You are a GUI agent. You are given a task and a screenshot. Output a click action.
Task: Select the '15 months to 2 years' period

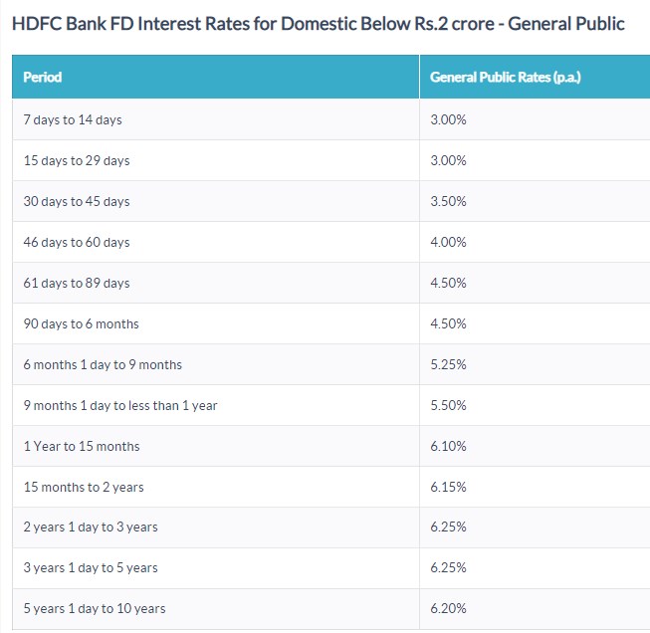84,487
